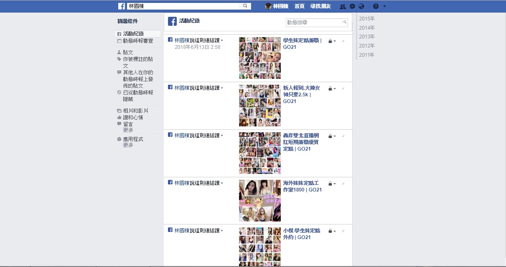Click the pencil edit icon on fourth entry
Image resolution: width=506 pixels, height=267 pixels.
pos(343,184)
